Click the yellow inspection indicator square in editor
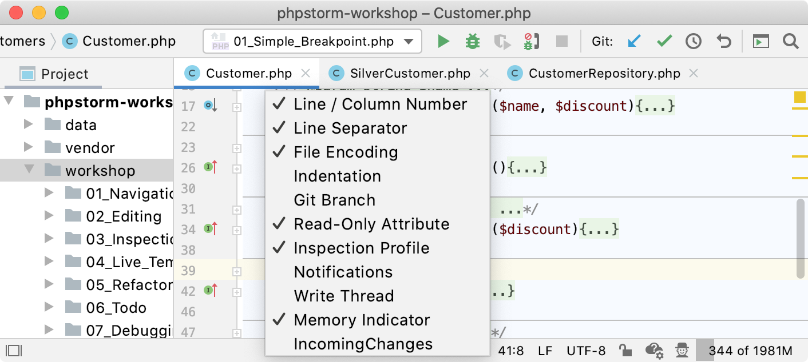 tap(799, 96)
